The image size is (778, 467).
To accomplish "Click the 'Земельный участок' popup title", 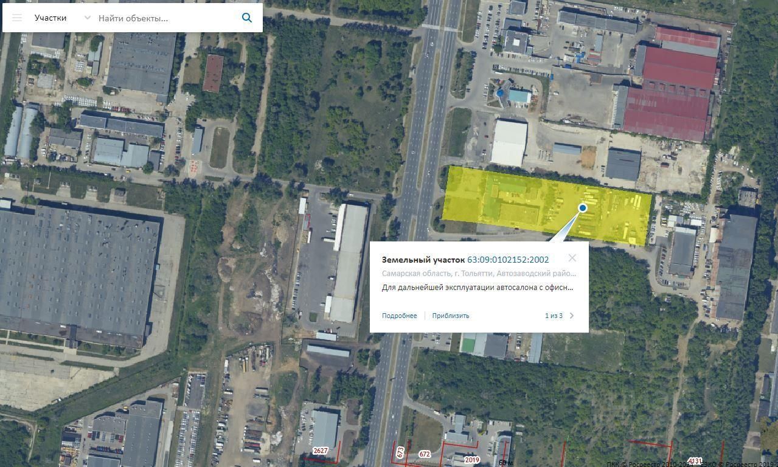I will point(423,260).
